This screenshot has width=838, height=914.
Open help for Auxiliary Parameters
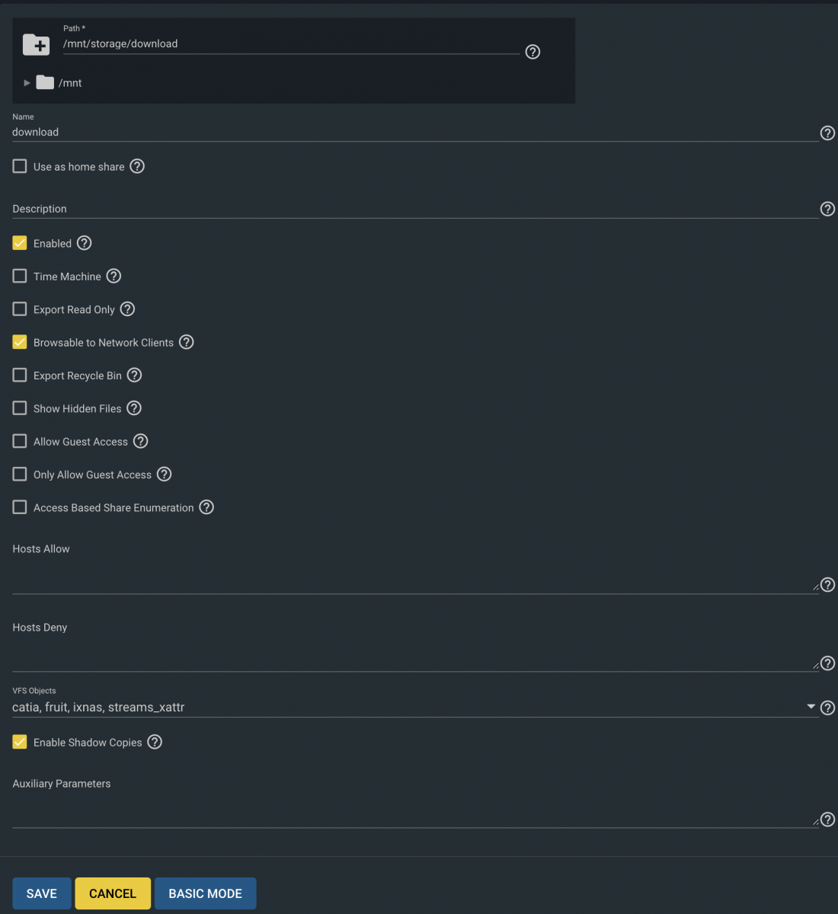coord(827,820)
